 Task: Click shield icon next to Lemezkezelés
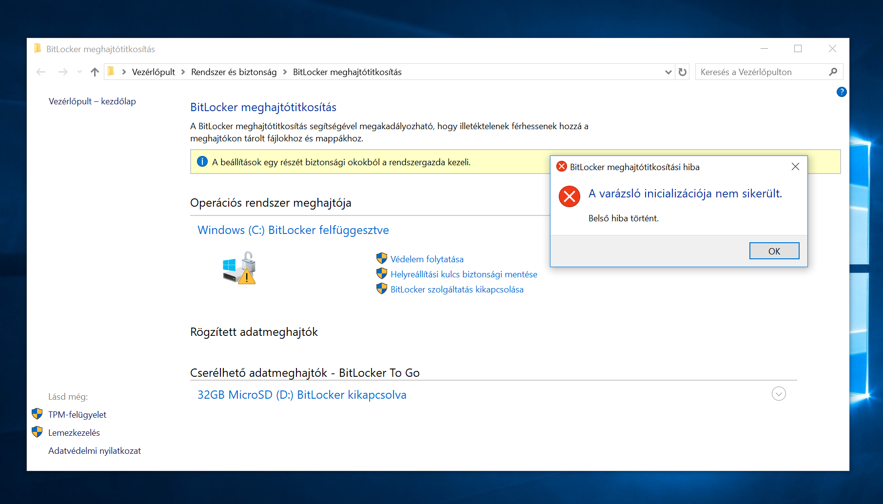pyautogui.click(x=37, y=432)
